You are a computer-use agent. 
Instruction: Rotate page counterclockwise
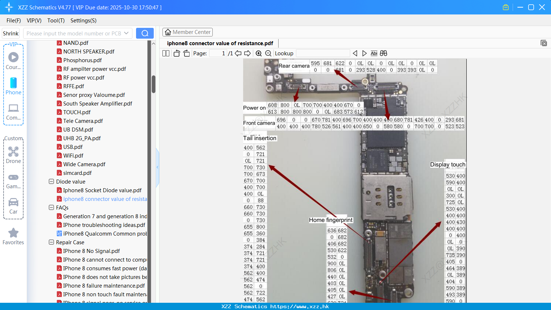177,53
